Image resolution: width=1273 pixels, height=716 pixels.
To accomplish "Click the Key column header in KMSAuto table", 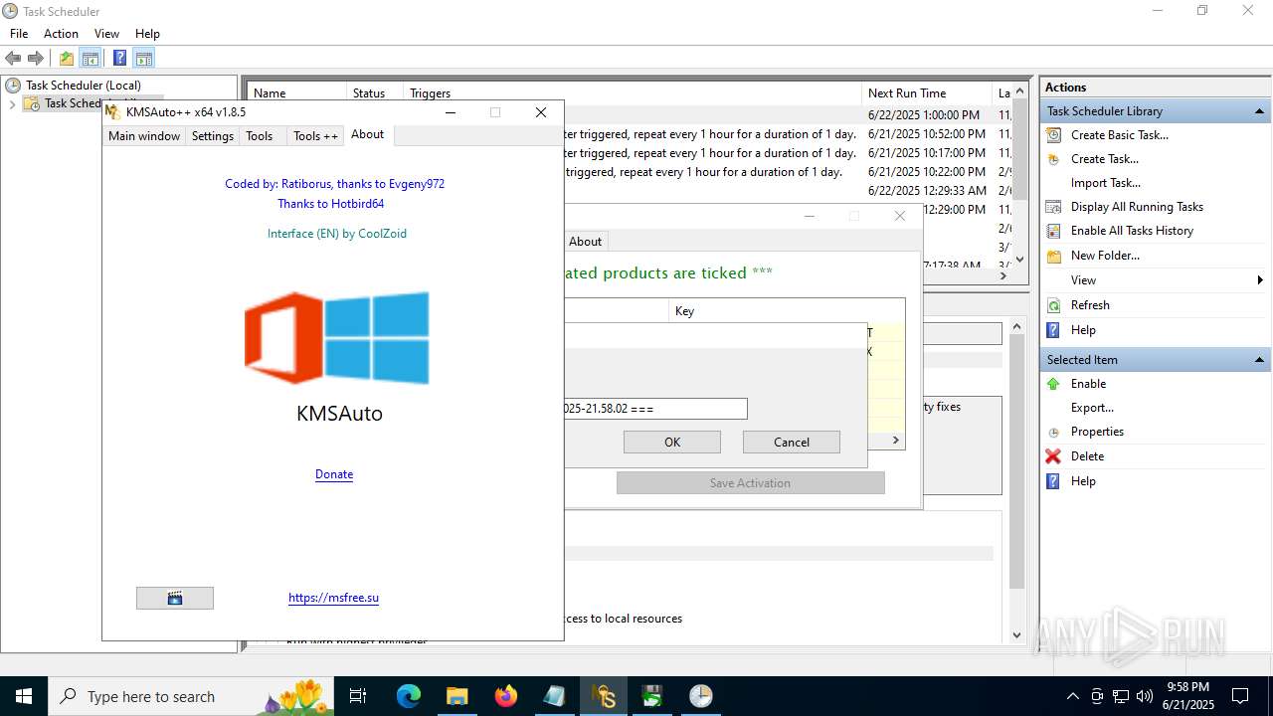I will point(786,311).
